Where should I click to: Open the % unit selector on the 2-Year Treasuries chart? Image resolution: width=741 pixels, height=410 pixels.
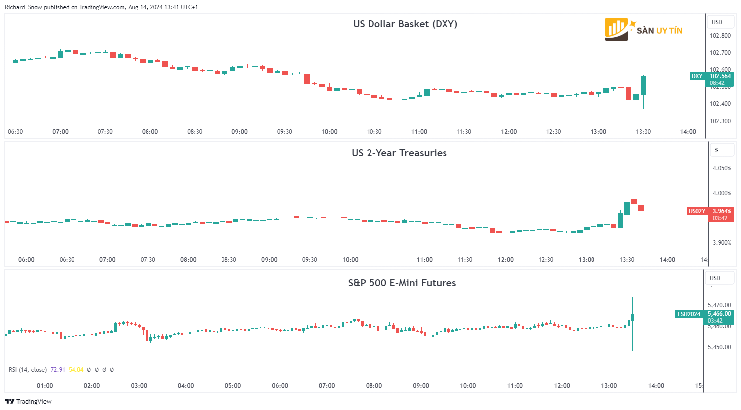pyautogui.click(x=721, y=150)
